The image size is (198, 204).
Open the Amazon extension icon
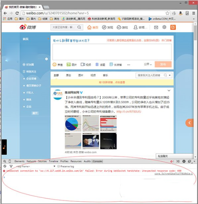coord(180,13)
